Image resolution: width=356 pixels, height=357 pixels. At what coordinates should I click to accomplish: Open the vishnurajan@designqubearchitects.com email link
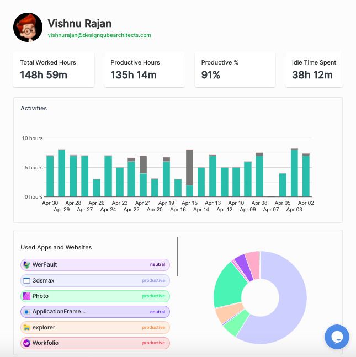(99, 35)
